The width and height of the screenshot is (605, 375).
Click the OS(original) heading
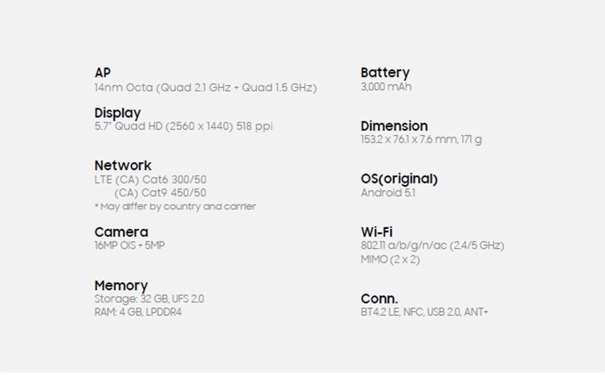coord(400,179)
